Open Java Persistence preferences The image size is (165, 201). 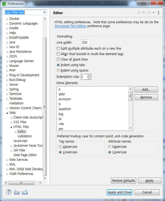tap(21, 52)
